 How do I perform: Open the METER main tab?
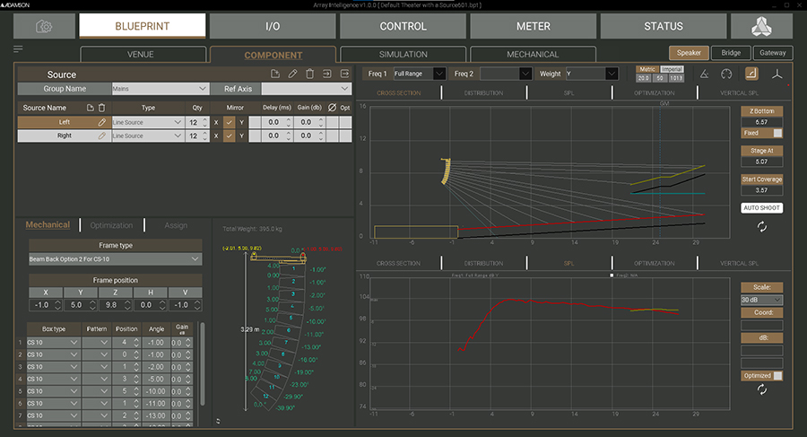(x=534, y=26)
